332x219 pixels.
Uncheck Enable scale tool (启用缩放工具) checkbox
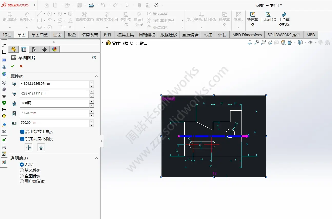[x=22, y=132]
